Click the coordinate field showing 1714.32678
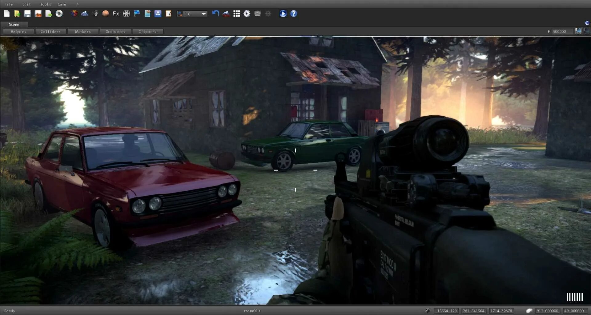Viewport: 591px width, 315px height. pyautogui.click(x=501, y=311)
